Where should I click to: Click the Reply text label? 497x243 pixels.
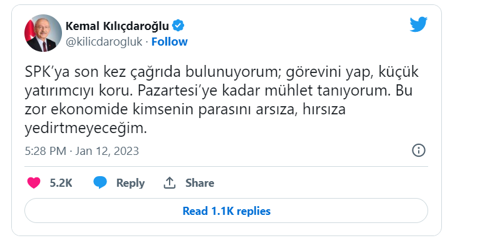point(130,183)
